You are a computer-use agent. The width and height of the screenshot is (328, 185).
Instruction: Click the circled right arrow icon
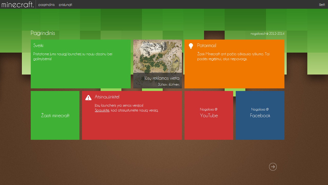(x=273, y=167)
